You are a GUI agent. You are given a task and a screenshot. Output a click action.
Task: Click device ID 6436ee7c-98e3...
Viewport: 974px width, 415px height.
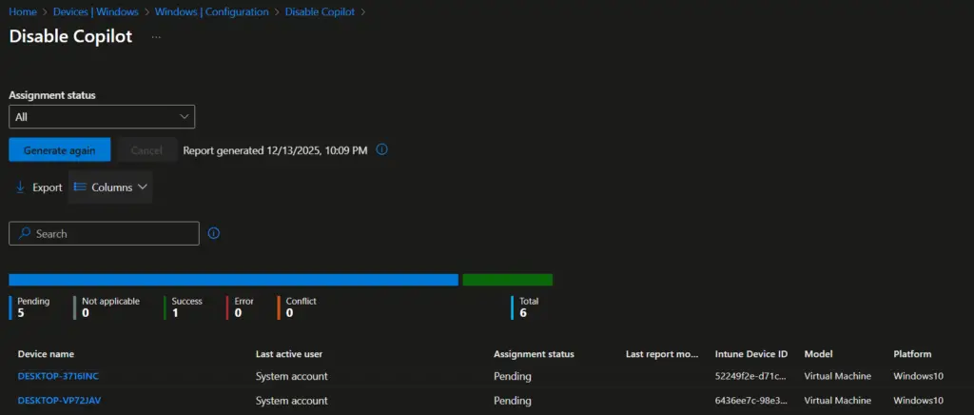pyautogui.click(x=751, y=400)
